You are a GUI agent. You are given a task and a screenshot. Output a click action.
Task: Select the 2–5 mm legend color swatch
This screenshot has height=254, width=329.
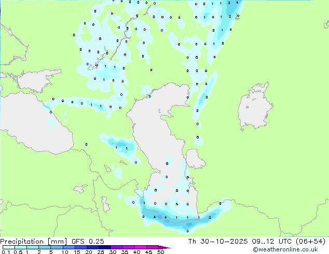click(x=45, y=247)
